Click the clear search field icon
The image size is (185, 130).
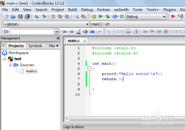point(6,32)
